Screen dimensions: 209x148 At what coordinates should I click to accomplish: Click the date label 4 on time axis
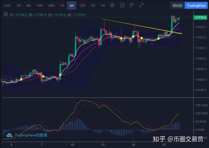12,145
